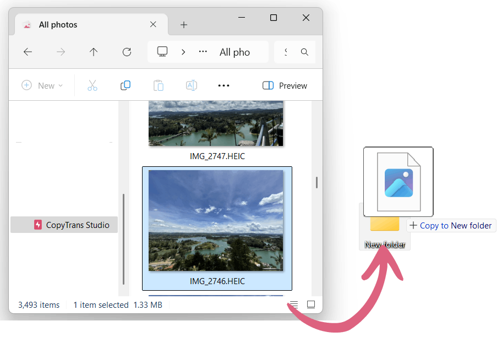Navigate up one folder level

pos(94,52)
